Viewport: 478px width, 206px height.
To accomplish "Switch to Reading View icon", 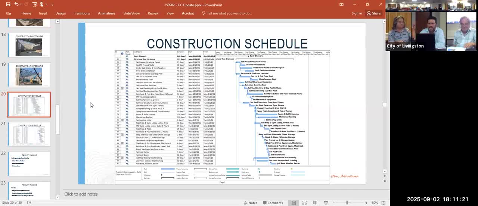I will point(315,203).
